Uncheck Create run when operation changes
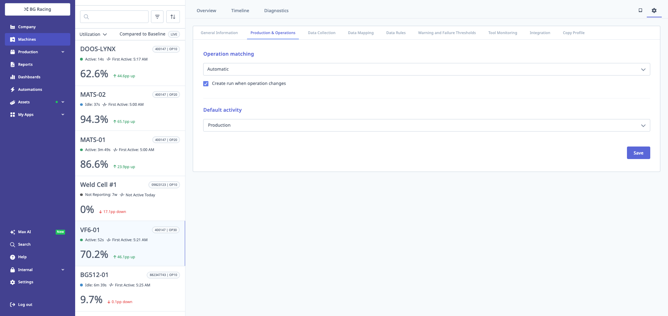The height and width of the screenshot is (316, 668). click(x=206, y=84)
